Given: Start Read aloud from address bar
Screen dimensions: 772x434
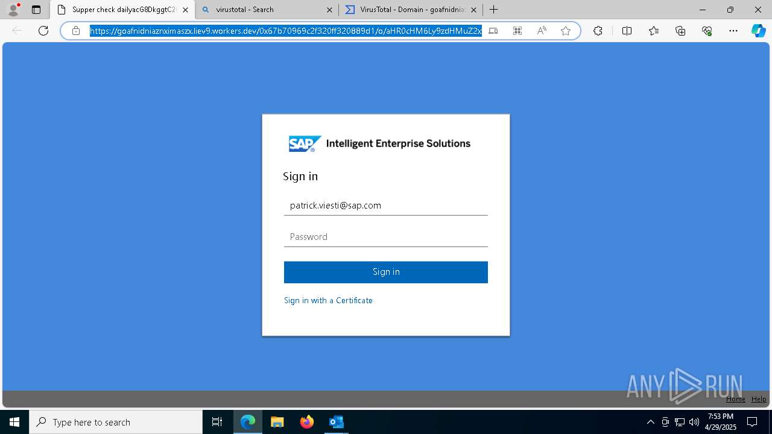Looking at the screenshot, I should [x=542, y=31].
